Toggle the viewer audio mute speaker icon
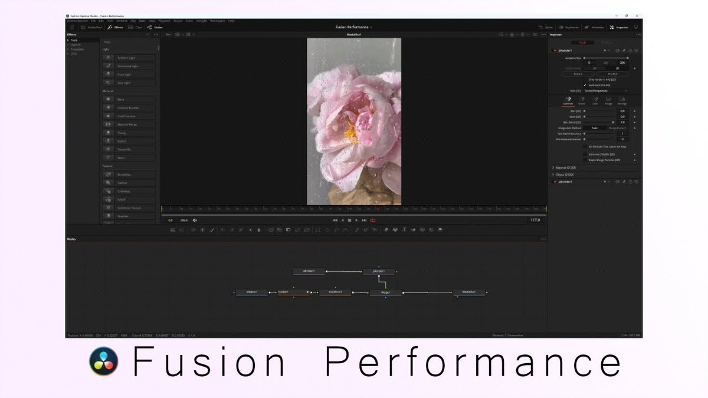708x398 pixels. click(x=195, y=220)
